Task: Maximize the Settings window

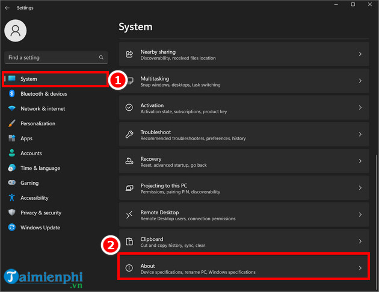Action: 353,4
